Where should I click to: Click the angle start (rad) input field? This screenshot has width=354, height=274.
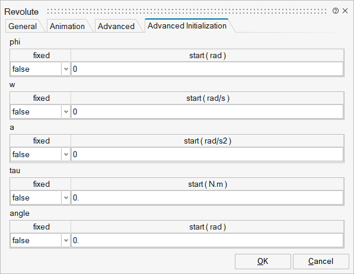pyautogui.click(x=208, y=240)
